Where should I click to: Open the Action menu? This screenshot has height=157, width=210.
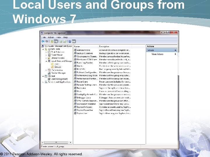point(51,38)
